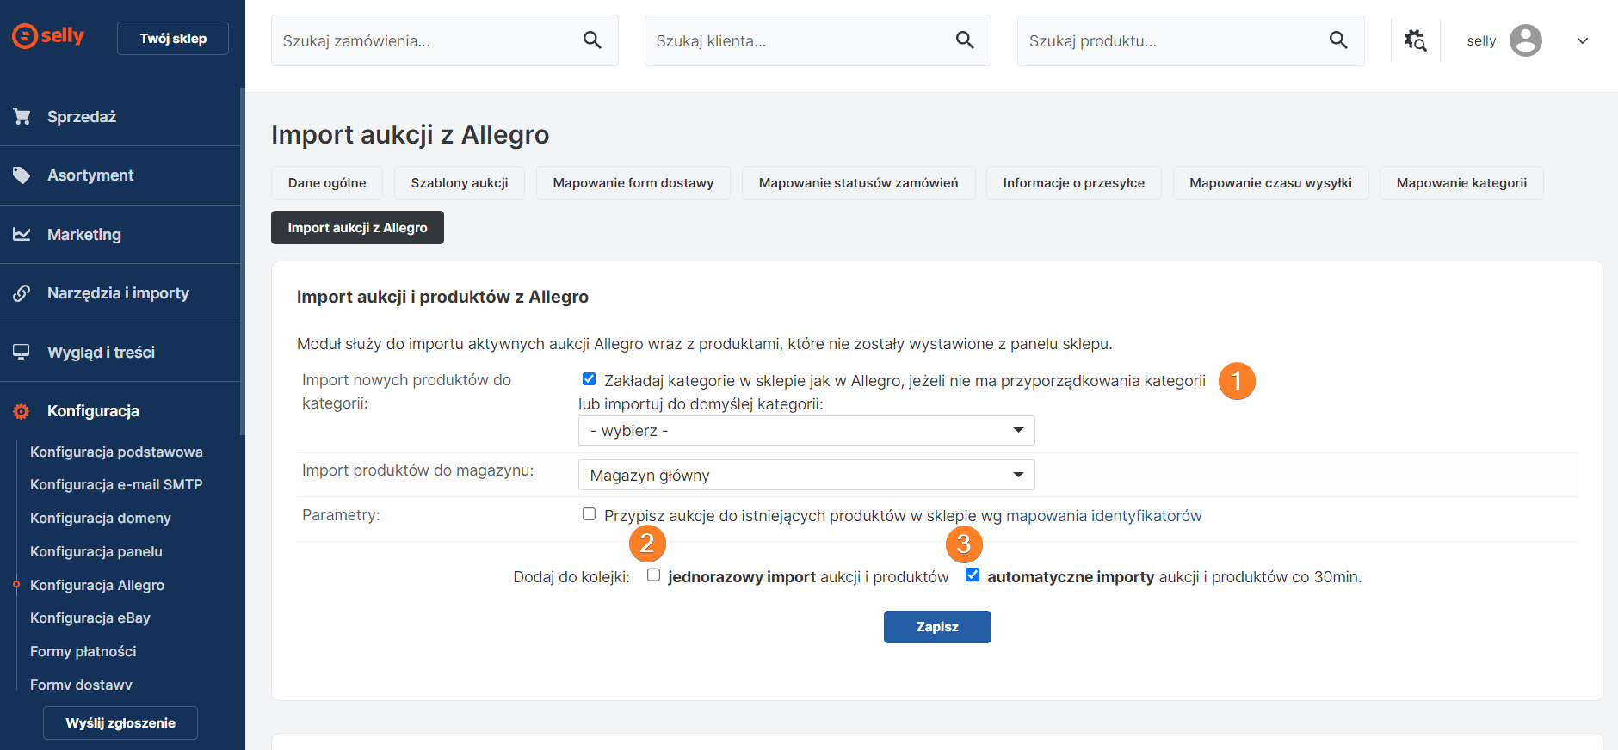Expand the 'Magazyn główny' warehouse dropdown
1618x750 pixels.
[x=806, y=476]
